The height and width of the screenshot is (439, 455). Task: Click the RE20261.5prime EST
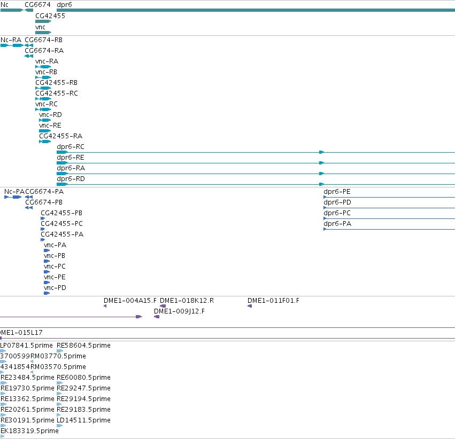[x=3, y=416]
